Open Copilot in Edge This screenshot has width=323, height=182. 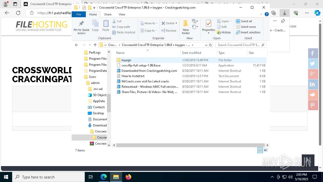point(317,13)
